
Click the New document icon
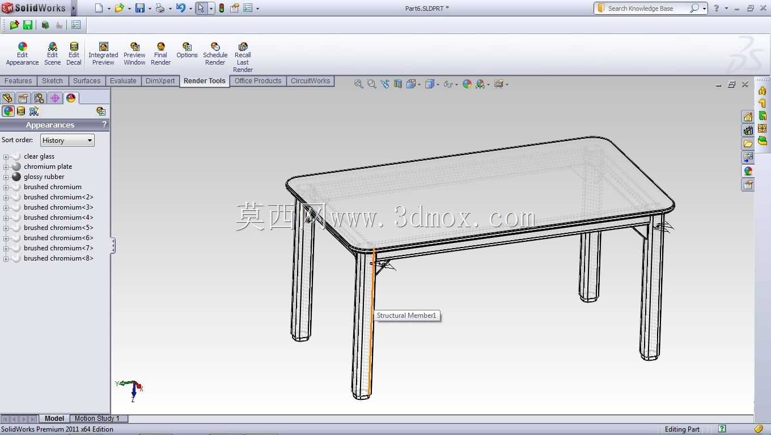(x=99, y=8)
